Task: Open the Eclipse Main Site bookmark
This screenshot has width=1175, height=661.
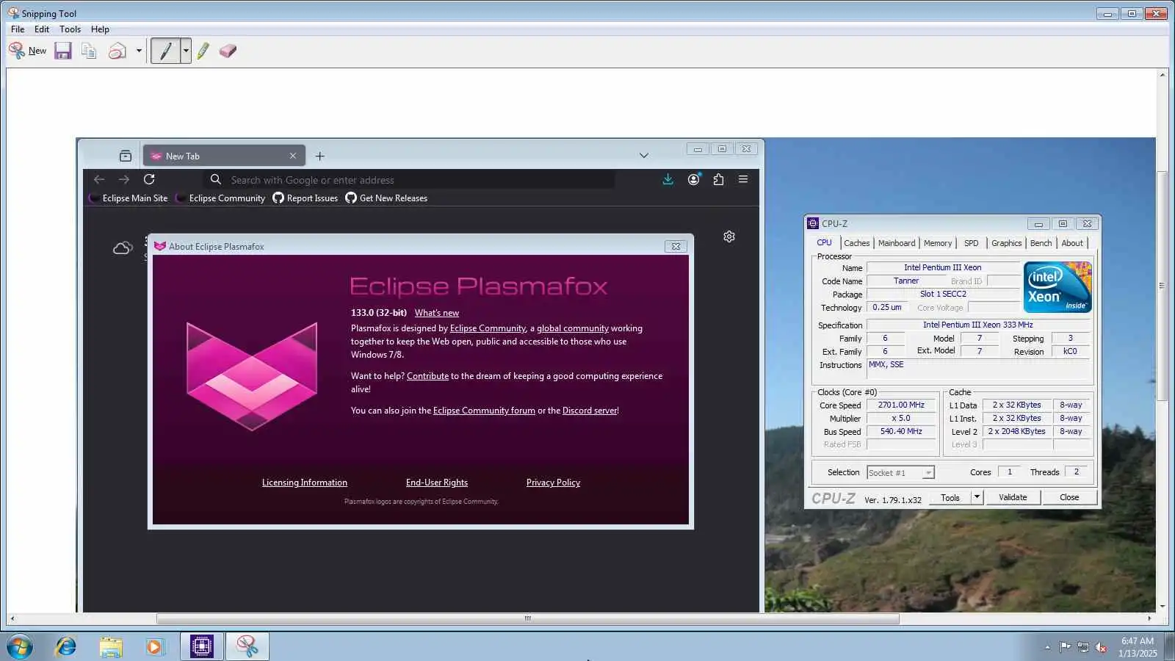Action: [x=129, y=198]
